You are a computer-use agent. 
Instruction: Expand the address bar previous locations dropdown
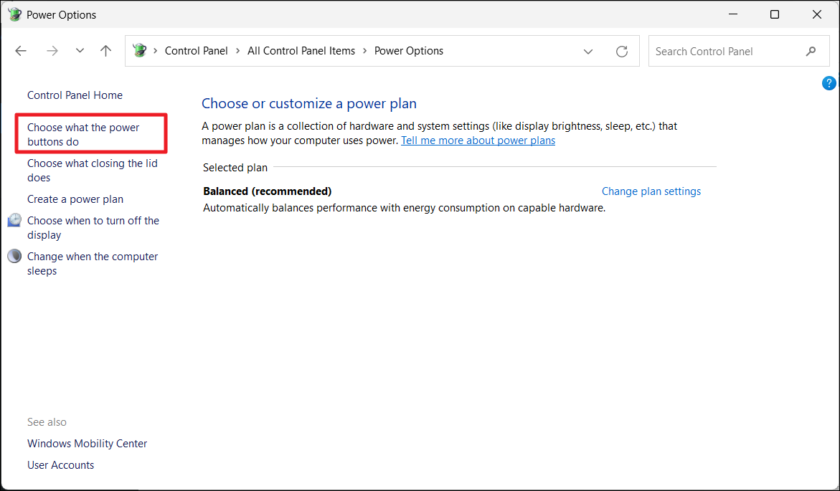588,52
